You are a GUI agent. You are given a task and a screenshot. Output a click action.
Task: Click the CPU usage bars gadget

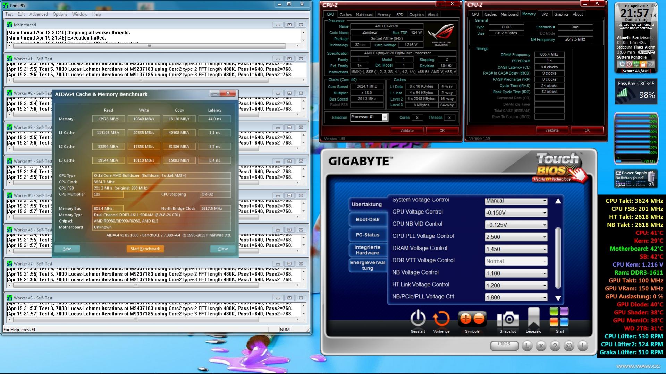pos(636,138)
